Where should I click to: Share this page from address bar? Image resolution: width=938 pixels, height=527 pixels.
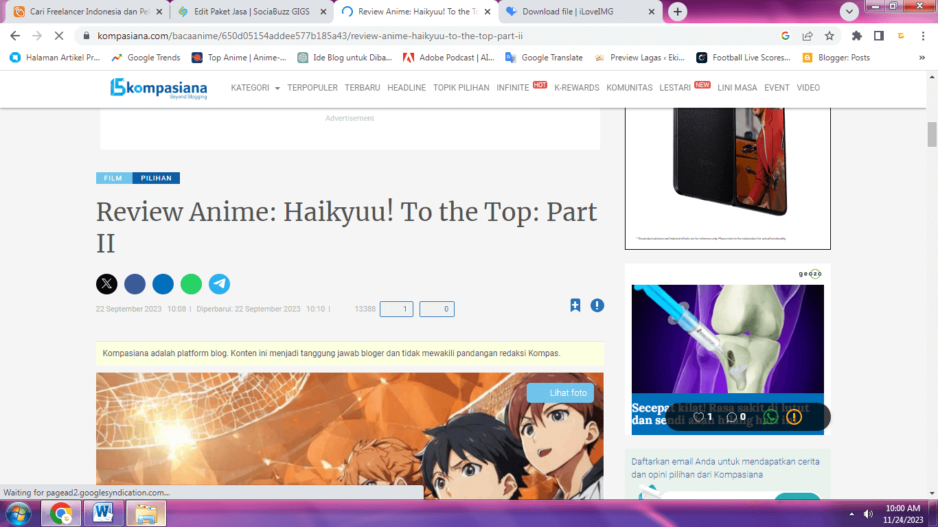pos(808,36)
